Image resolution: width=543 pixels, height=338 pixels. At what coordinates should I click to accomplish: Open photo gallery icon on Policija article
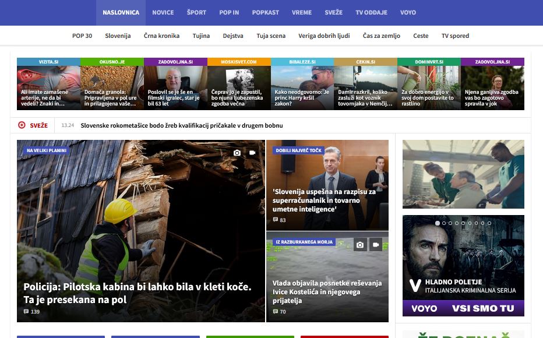(237, 153)
